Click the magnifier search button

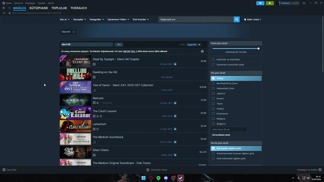(x=237, y=19)
